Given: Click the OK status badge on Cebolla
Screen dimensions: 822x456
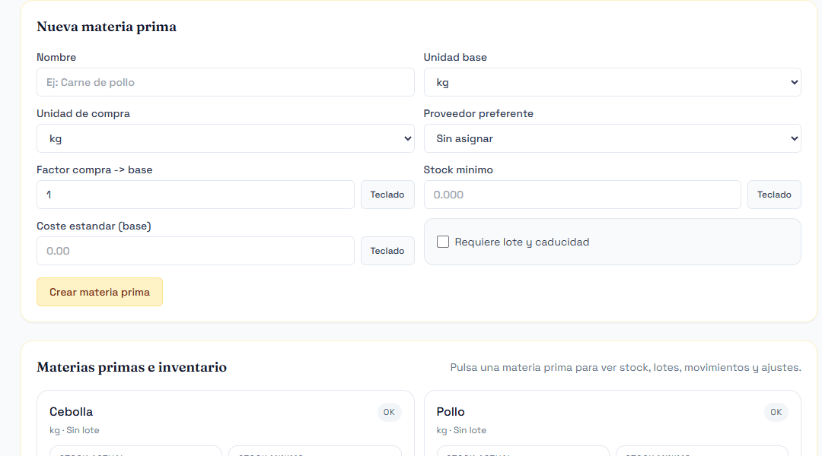Looking at the screenshot, I should click(389, 412).
